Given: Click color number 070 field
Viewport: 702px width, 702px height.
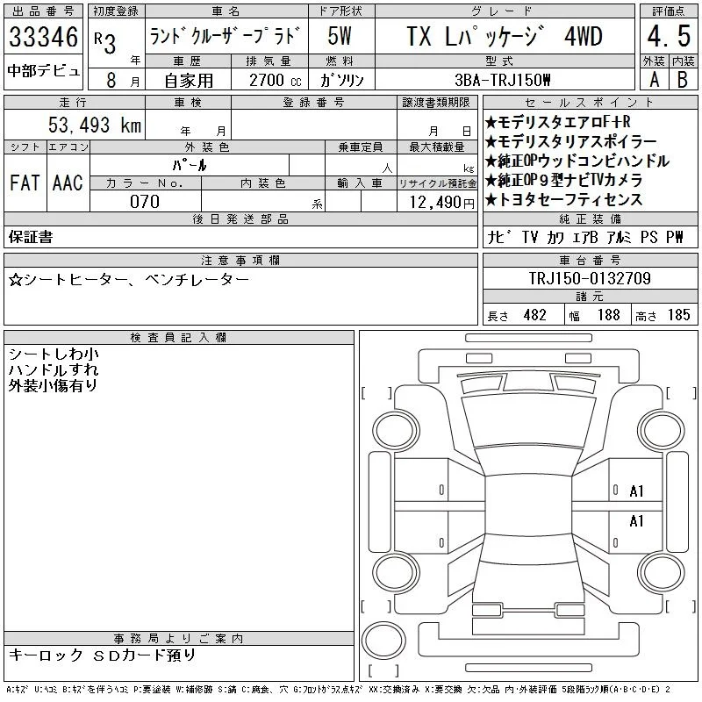Looking at the screenshot, I should 145,202.
